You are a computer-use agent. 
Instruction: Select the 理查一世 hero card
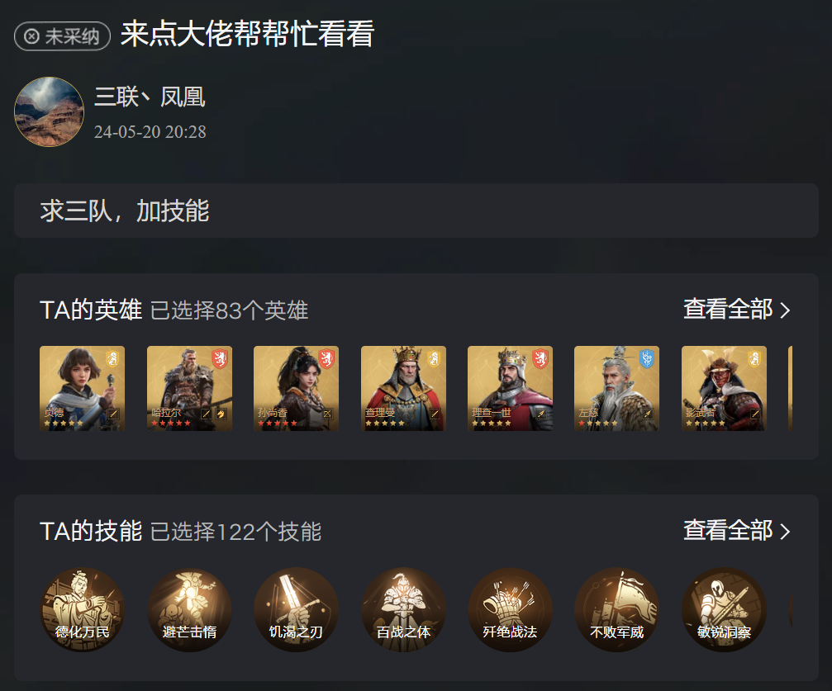pos(510,388)
